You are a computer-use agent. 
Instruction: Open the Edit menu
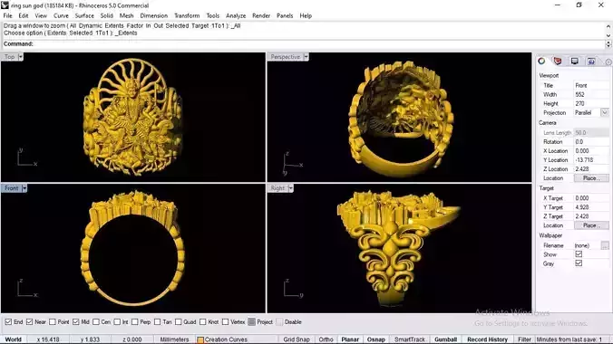tap(24, 15)
